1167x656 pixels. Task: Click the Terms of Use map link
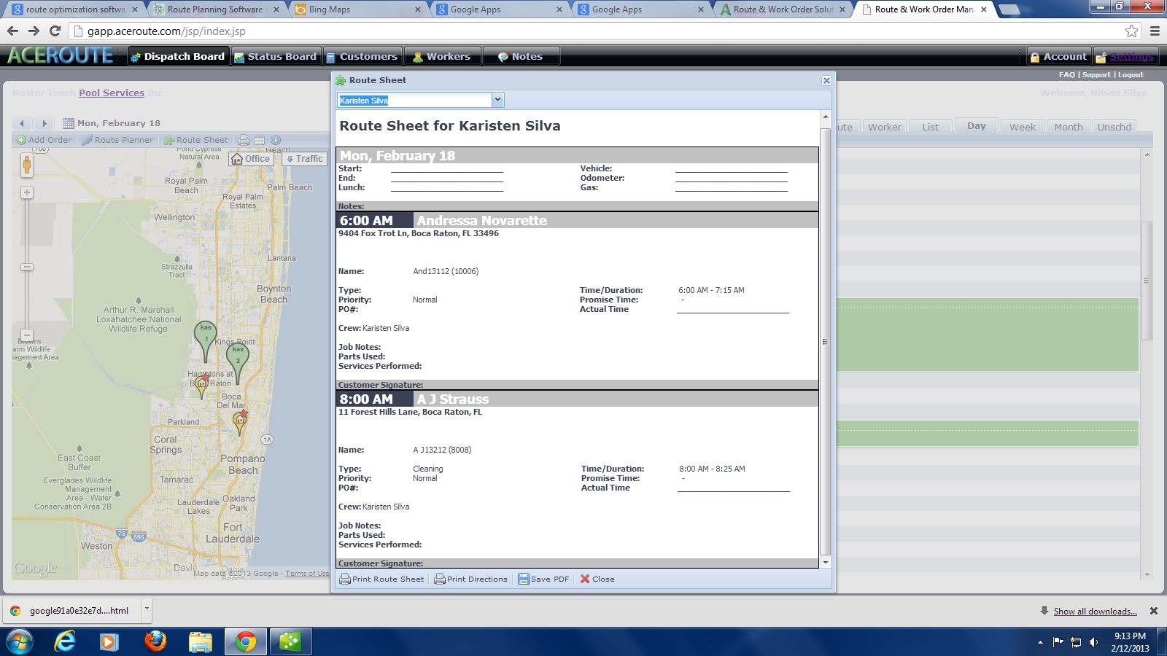pos(307,574)
